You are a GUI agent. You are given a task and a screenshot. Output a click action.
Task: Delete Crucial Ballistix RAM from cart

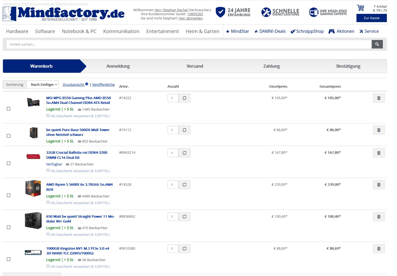click(379, 153)
